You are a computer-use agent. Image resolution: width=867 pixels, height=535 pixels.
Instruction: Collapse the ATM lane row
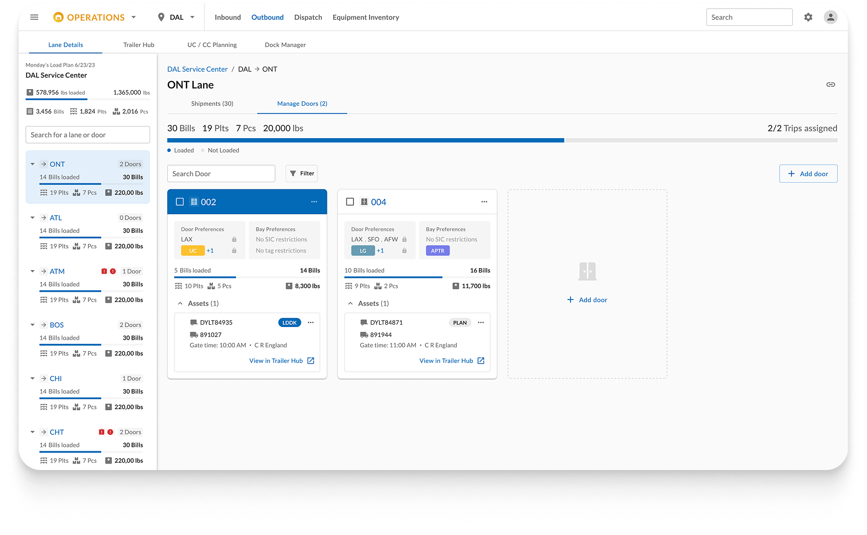point(32,271)
